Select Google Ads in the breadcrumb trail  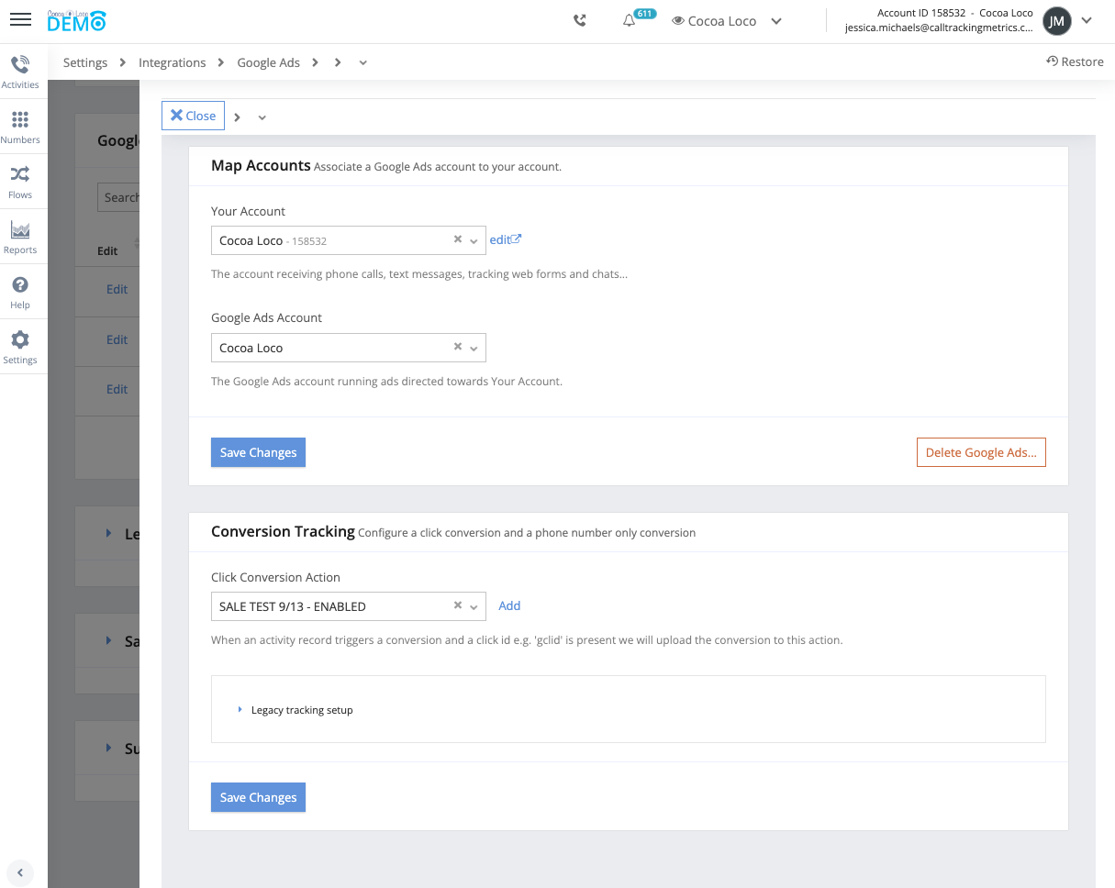[x=268, y=61]
